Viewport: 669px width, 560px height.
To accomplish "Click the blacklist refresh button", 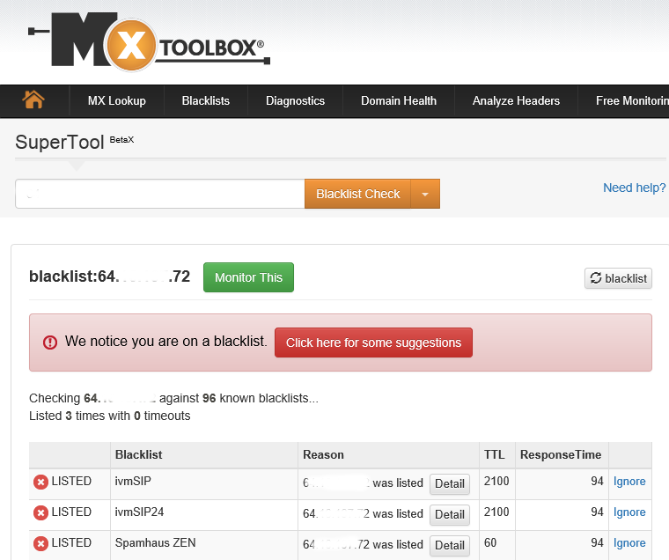I will tap(618, 278).
